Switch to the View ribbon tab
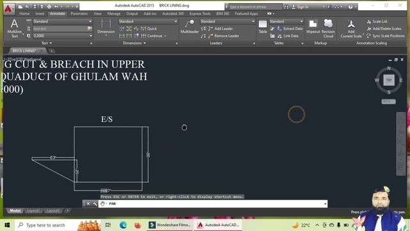 pyautogui.click(x=97, y=13)
